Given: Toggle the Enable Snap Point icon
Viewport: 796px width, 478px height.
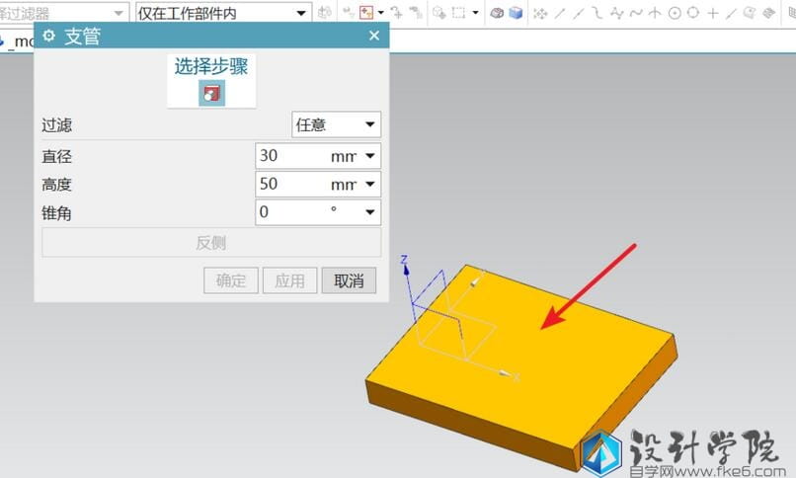Looking at the screenshot, I should click(x=540, y=13).
